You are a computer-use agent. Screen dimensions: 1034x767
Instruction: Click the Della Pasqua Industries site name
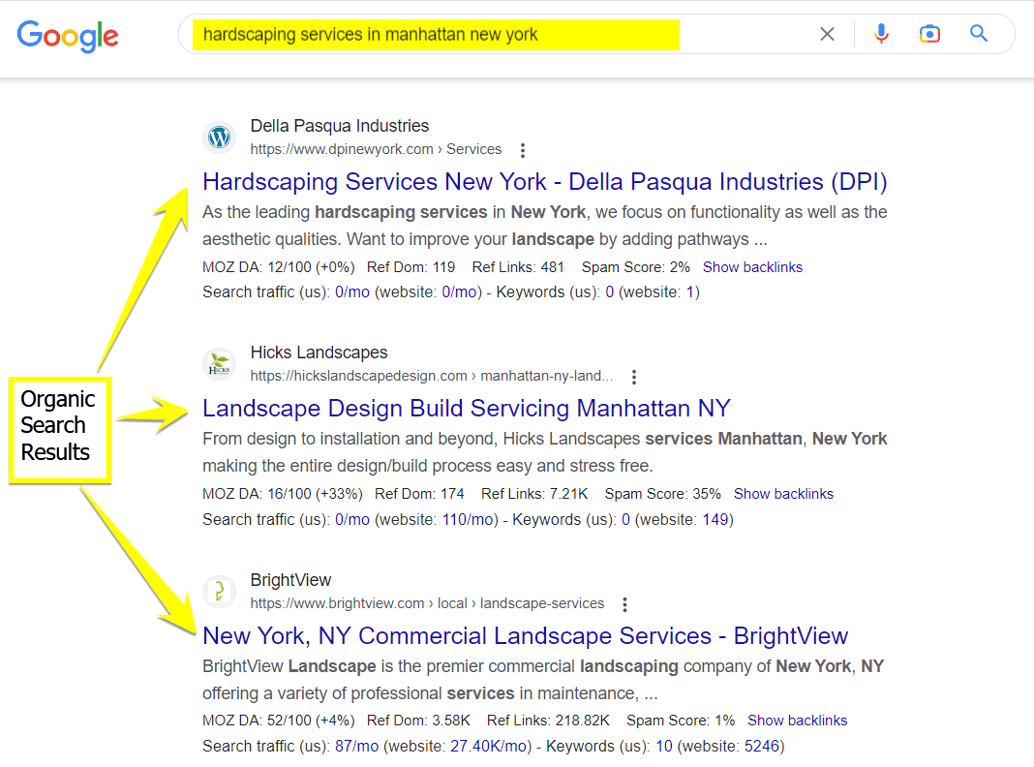coord(340,125)
